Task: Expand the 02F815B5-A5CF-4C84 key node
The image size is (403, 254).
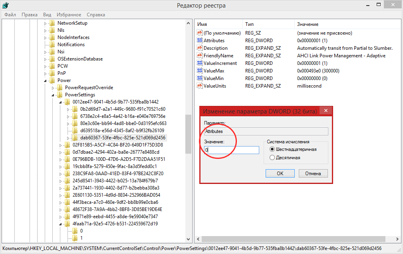Action: click(x=60, y=145)
